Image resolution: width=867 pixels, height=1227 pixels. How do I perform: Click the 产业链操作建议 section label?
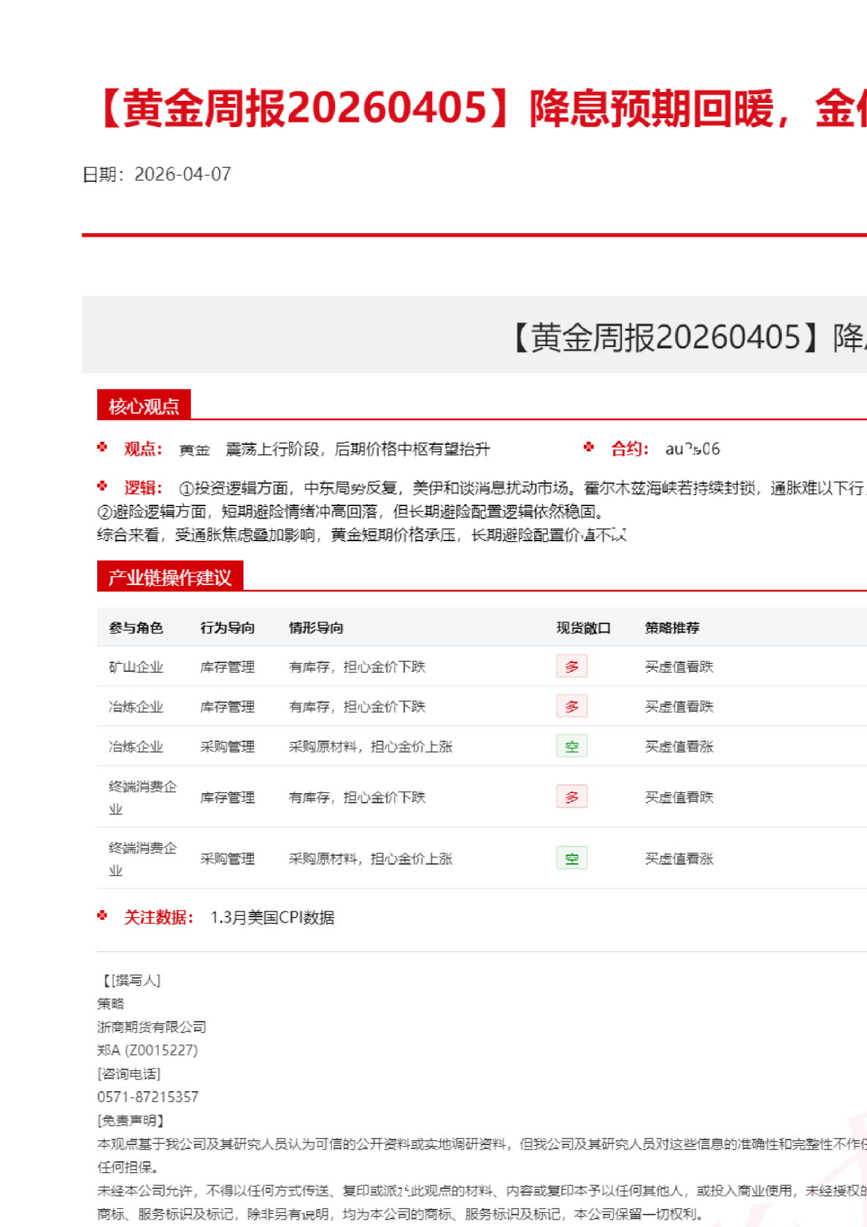pos(170,577)
